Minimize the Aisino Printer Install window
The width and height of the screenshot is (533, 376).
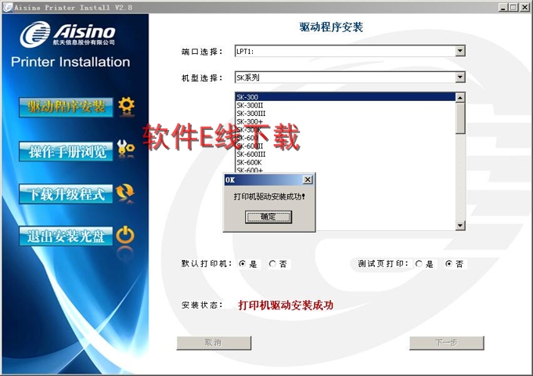tap(502, 7)
